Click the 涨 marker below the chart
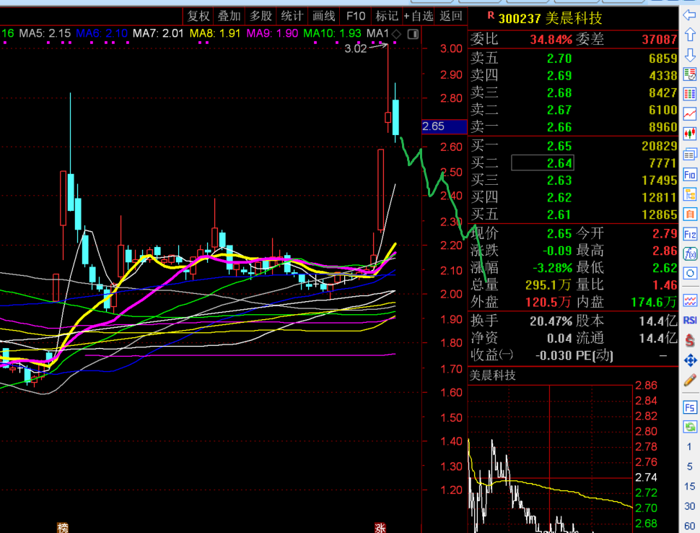Viewport: 700px width, 533px height. pyautogui.click(x=380, y=528)
